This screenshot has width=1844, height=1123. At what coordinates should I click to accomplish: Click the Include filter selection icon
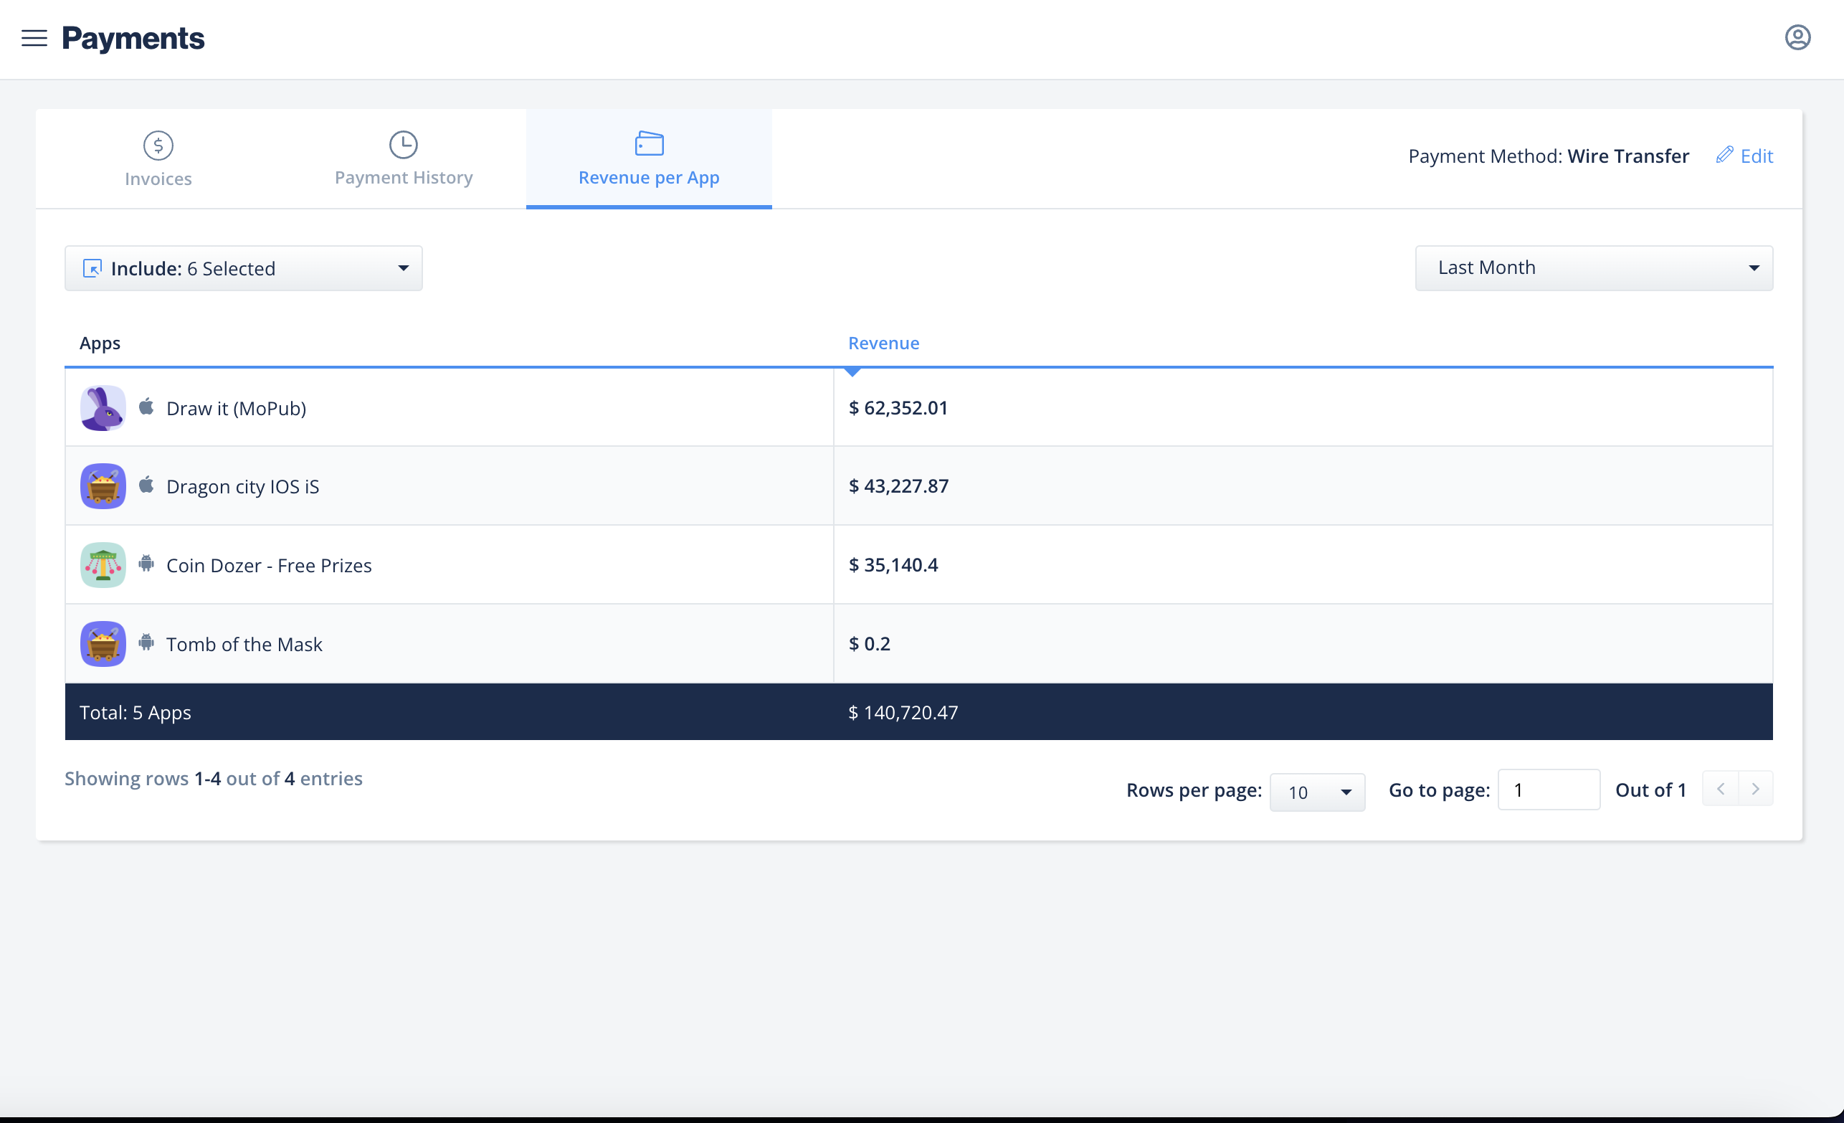coord(92,268)
